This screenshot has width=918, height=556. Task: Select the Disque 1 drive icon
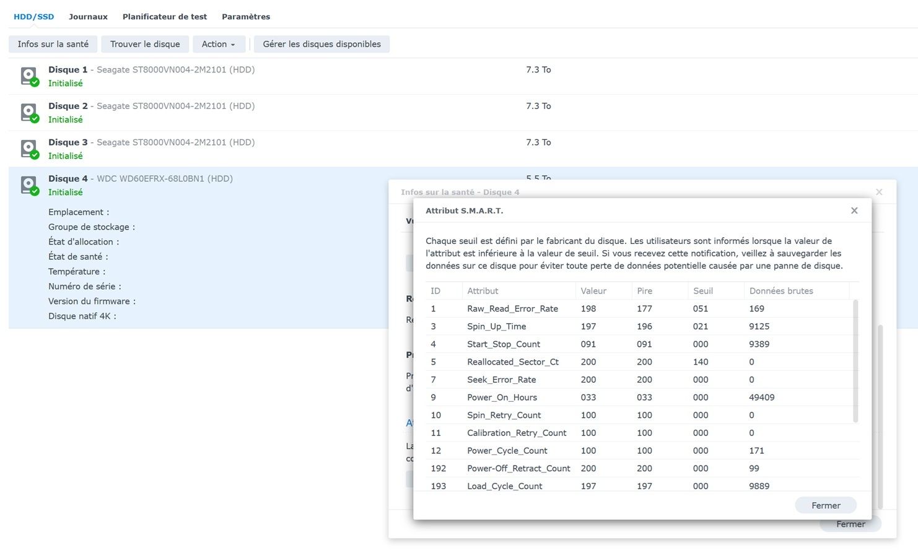pos(29,76)
